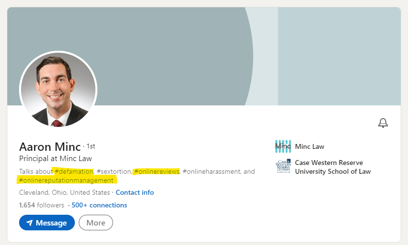
Task: Click the name Aaron Minc
Action: point(50,146)
